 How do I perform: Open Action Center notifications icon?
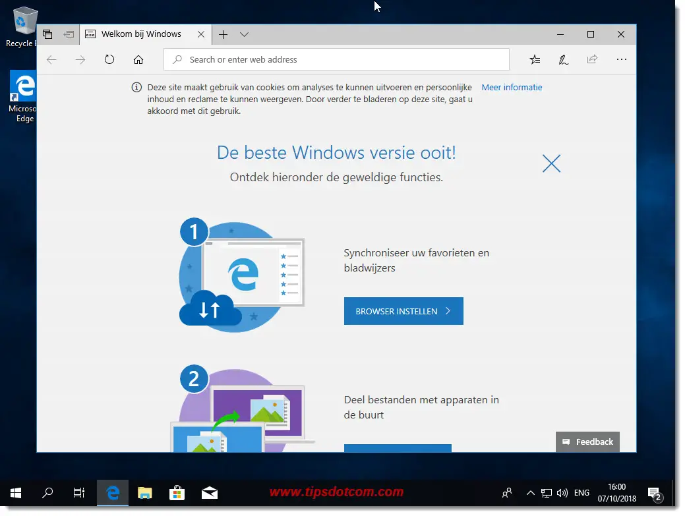click(655, 494)
